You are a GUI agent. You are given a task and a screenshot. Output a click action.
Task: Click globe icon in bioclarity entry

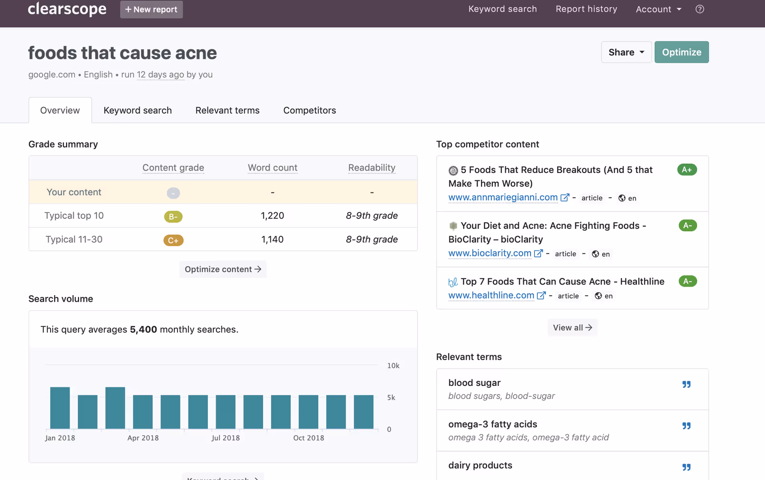(595, 254)
